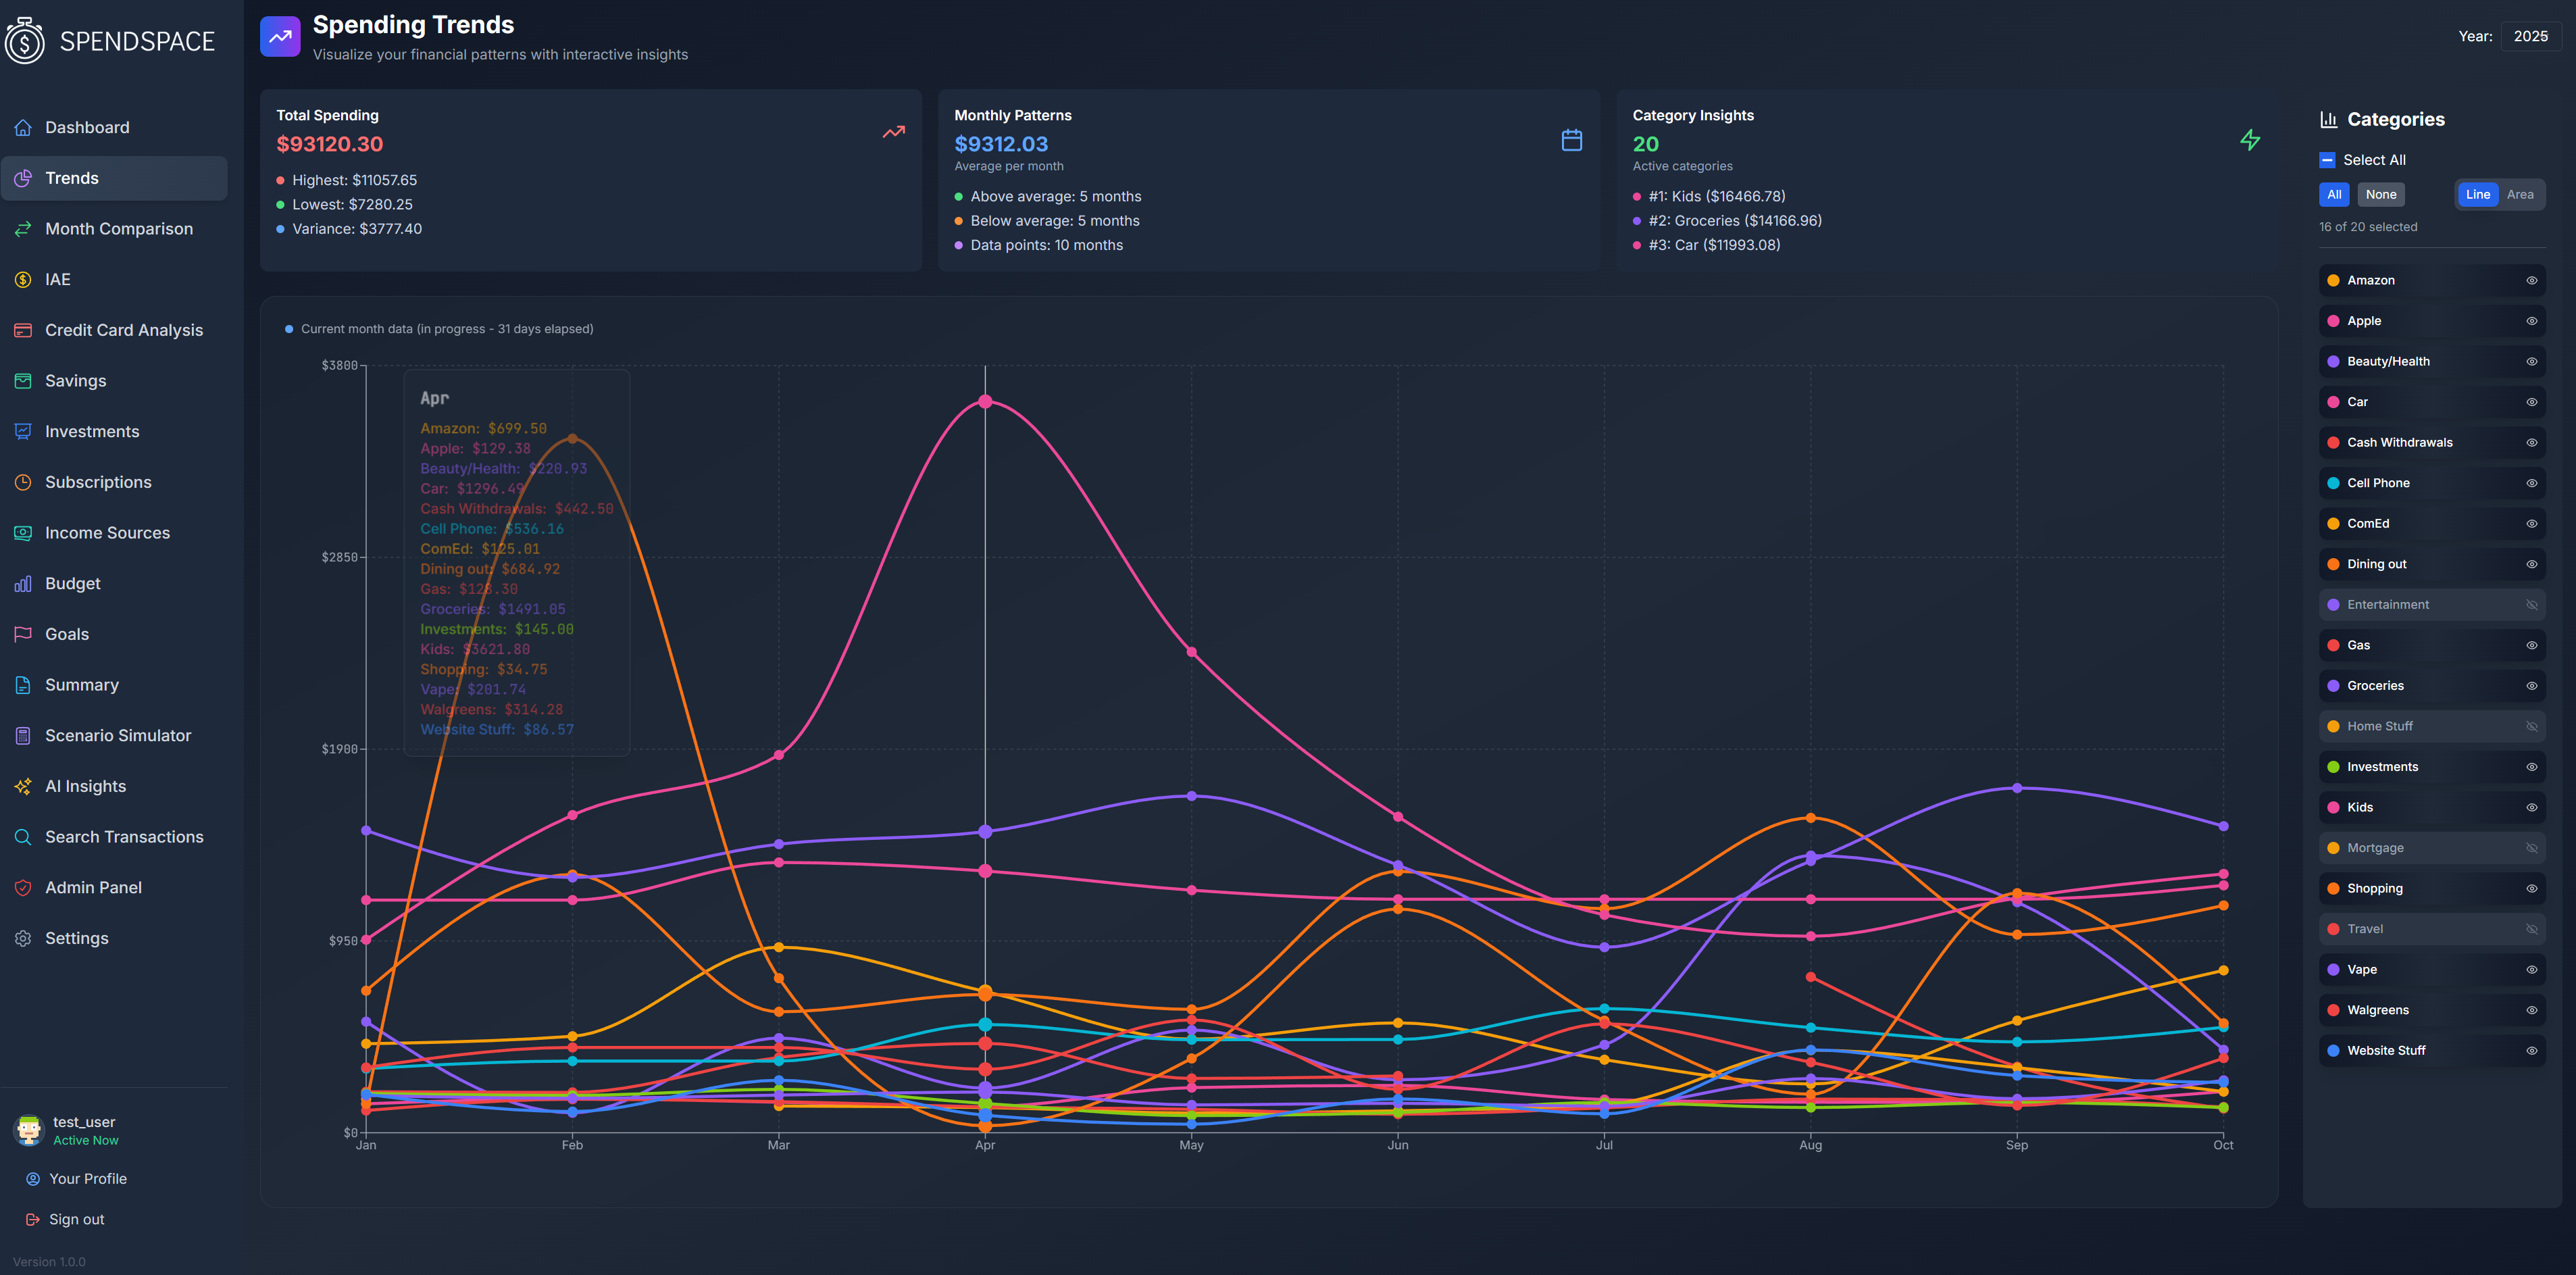The height and width of the screenshot is (1275, 2576).
Task: Click the calendar icon in Monthly Patterns
Action: pyautogui.click(x=1571, y=140)
